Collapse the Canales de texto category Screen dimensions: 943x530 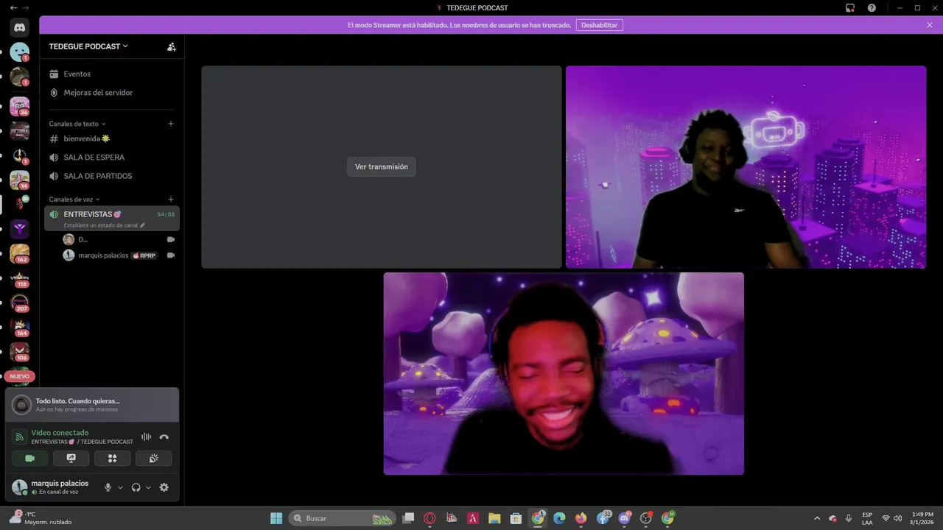click(77, 124)
